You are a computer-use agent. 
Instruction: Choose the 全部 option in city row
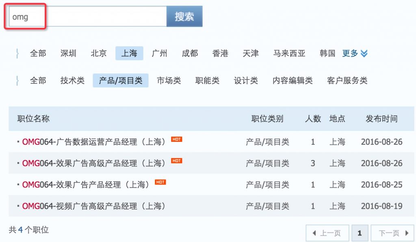coord(38,54)
